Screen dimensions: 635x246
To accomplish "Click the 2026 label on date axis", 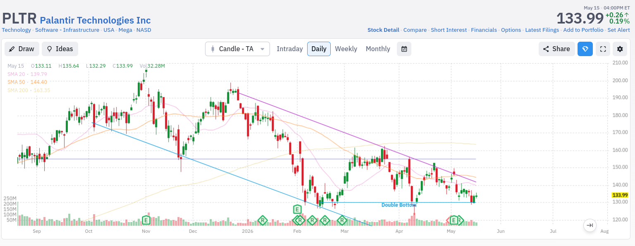I will point(247,231).
